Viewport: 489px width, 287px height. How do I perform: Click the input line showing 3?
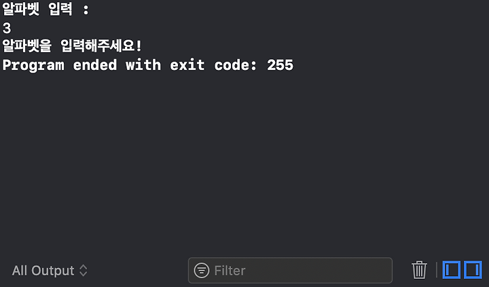[x=7, y=28]
